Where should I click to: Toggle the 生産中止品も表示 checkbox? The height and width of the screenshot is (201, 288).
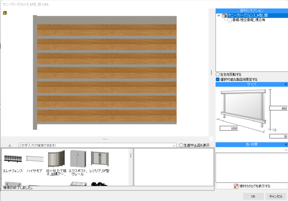click(x=181, y=145)
